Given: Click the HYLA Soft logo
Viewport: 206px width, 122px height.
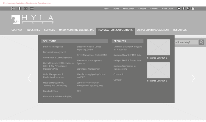Looking at the screenshot, I should pyautogui.click(x=32, y=19).
